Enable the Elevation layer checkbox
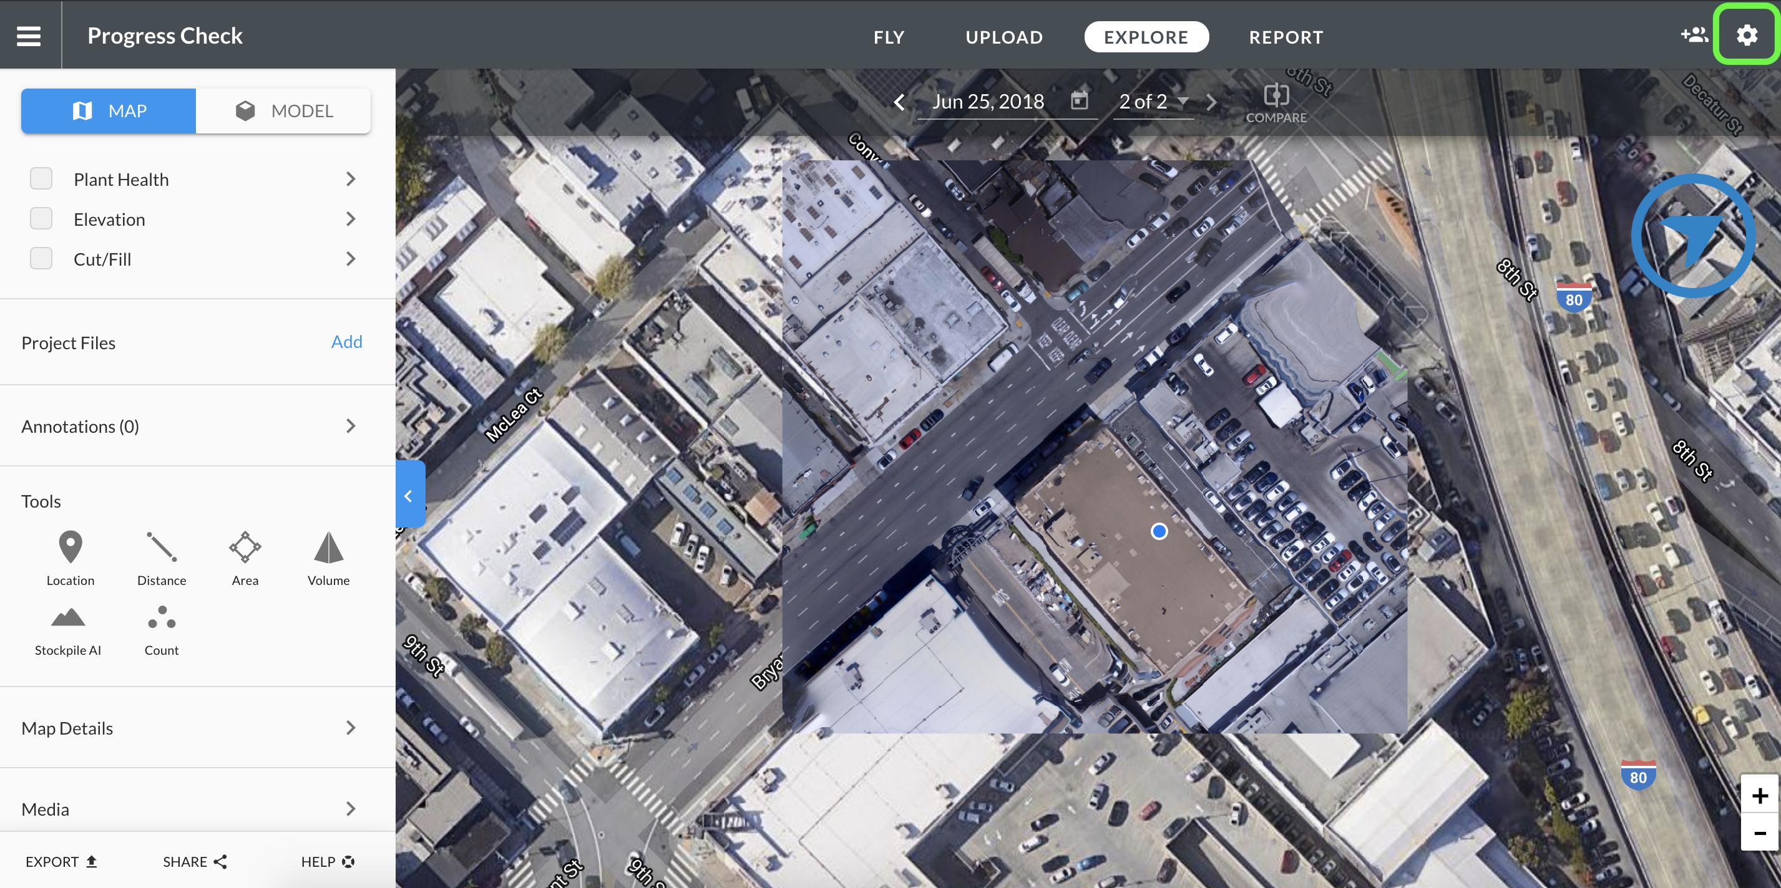The image size is (1781, 888). click(x=41, y=219)
